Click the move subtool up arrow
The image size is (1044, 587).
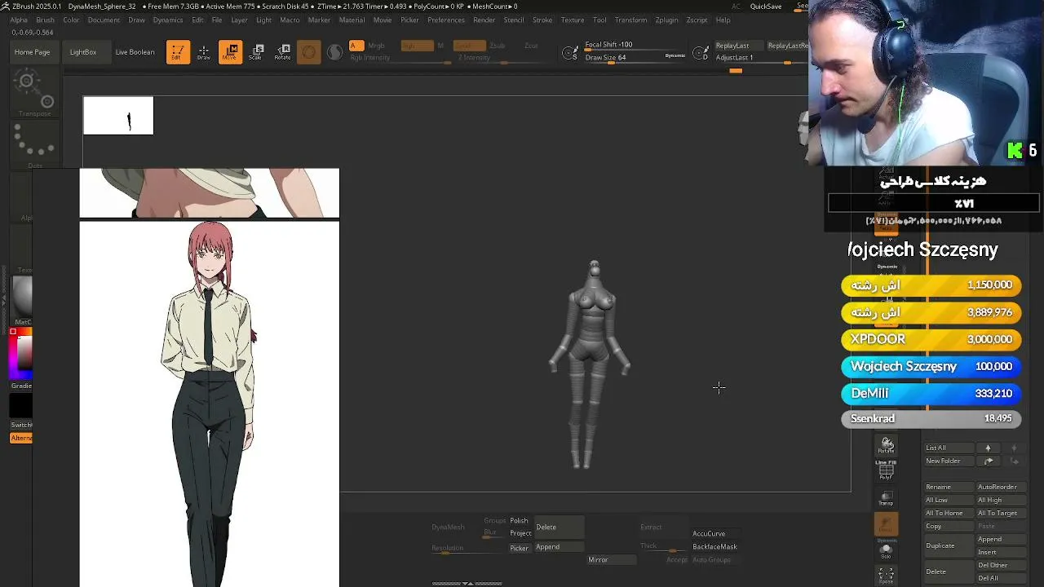(x=988, y=448)
